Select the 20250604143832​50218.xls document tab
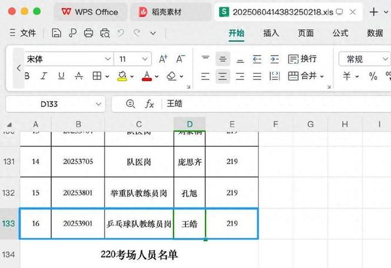Screen dimensions: 391x268 point(289,12)
